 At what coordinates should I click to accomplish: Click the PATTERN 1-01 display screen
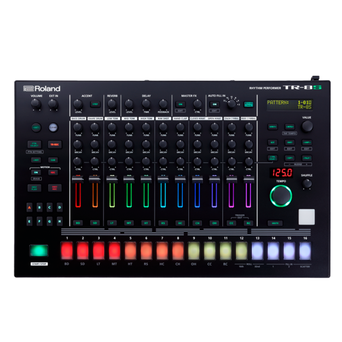290,105
